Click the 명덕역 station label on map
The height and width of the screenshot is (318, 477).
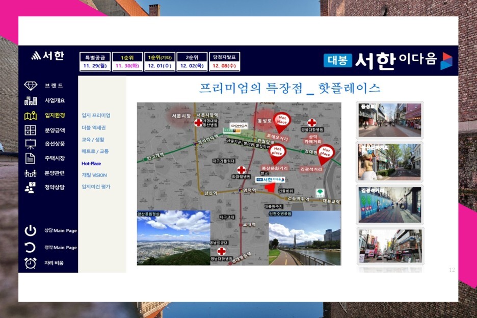tap(249, 190)
